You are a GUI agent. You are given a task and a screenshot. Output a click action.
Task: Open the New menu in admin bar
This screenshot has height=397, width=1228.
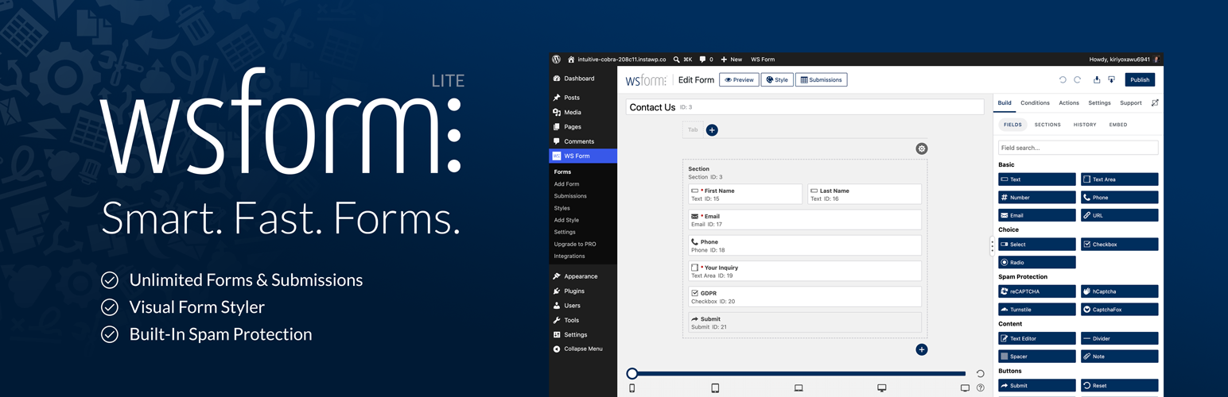(x=732, y=60)
